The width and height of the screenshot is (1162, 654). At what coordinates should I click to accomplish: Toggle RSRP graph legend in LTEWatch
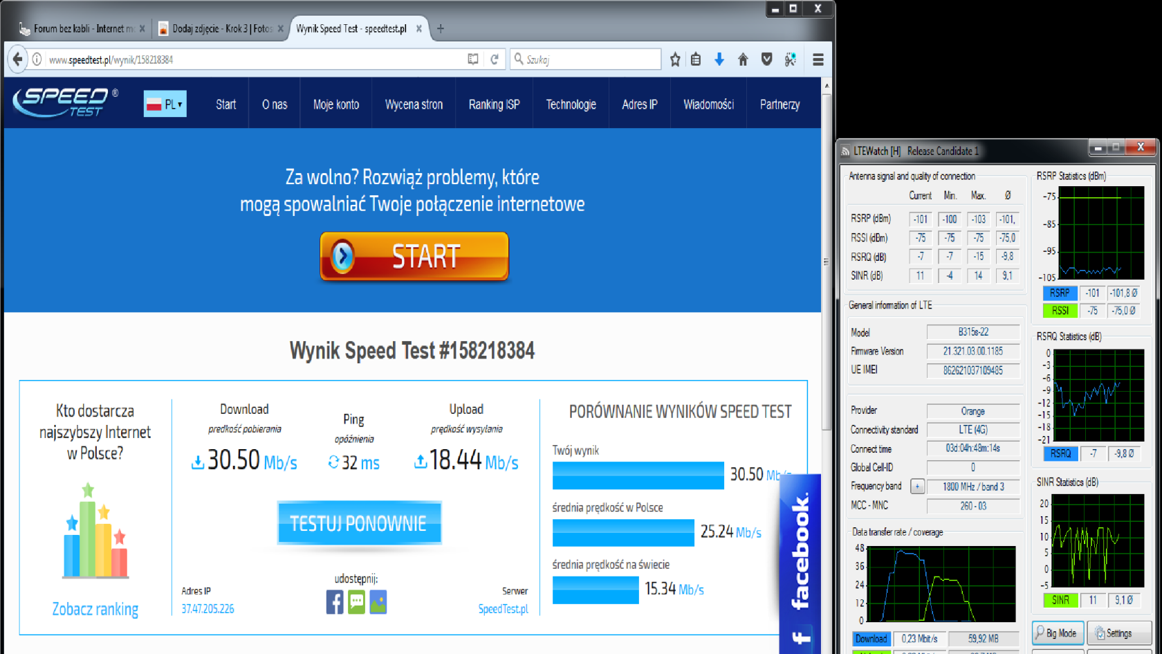pos(1060,293)
